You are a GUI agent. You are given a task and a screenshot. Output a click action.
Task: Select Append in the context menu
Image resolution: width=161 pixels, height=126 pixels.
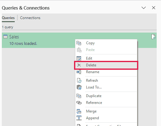click(106, 118)
